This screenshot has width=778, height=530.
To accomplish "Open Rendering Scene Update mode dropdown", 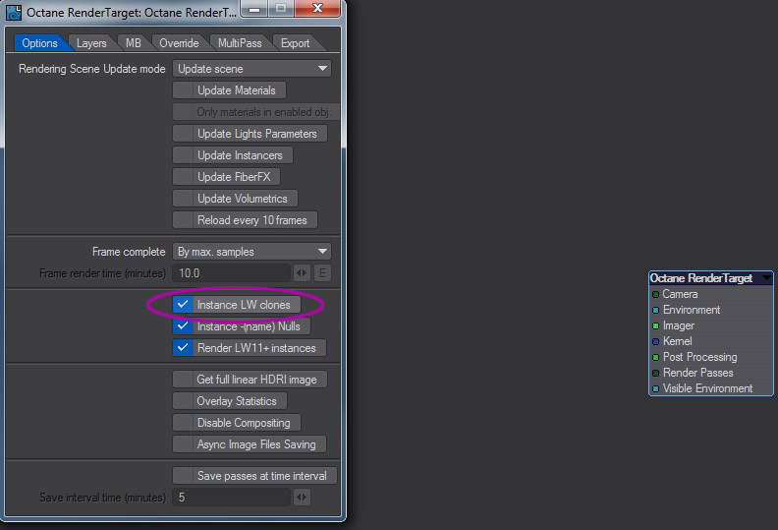I will 251,69.
